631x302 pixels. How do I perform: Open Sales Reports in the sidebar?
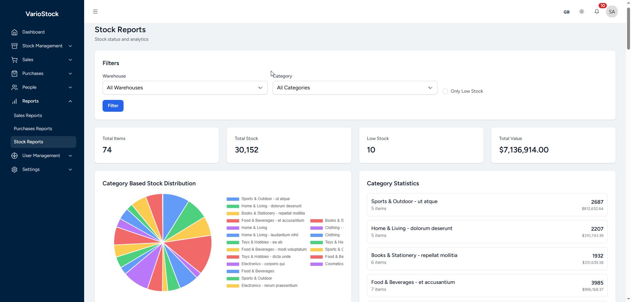(x=28, y=116)
